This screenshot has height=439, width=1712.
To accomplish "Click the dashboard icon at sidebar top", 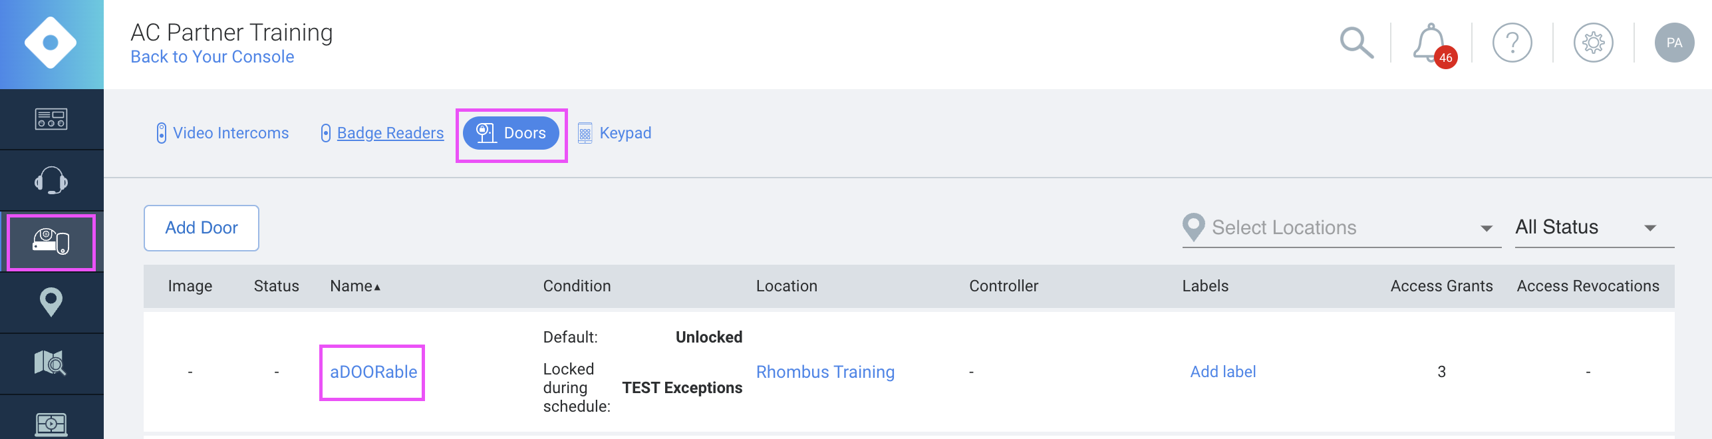I will [52, 120].
